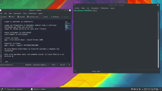Open the Tabuladores débiles: 4 dropdown

[41, 65]
